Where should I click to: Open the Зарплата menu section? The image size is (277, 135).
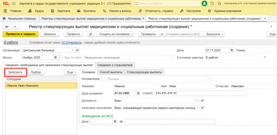61,11
